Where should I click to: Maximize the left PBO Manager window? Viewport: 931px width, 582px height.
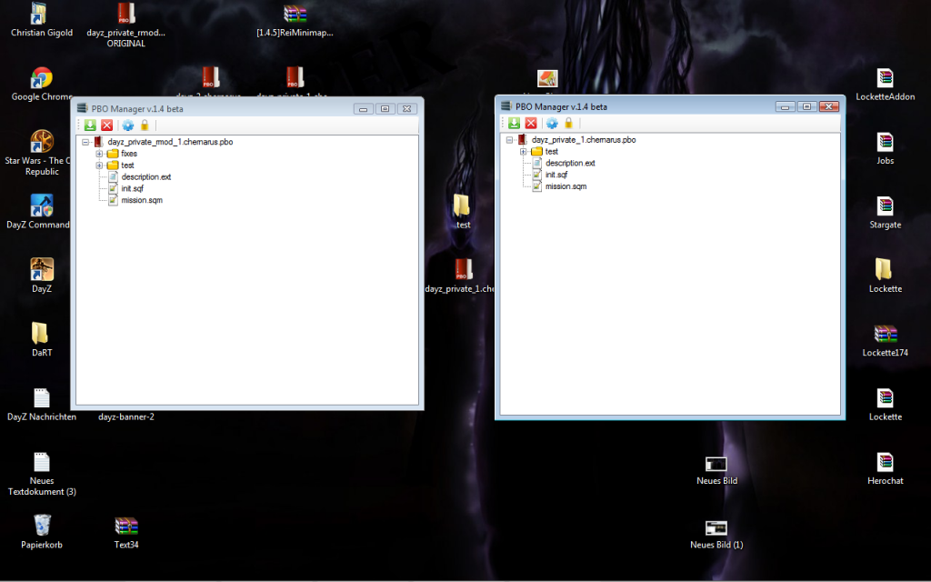pyautogui.click(x=385, y=109)
